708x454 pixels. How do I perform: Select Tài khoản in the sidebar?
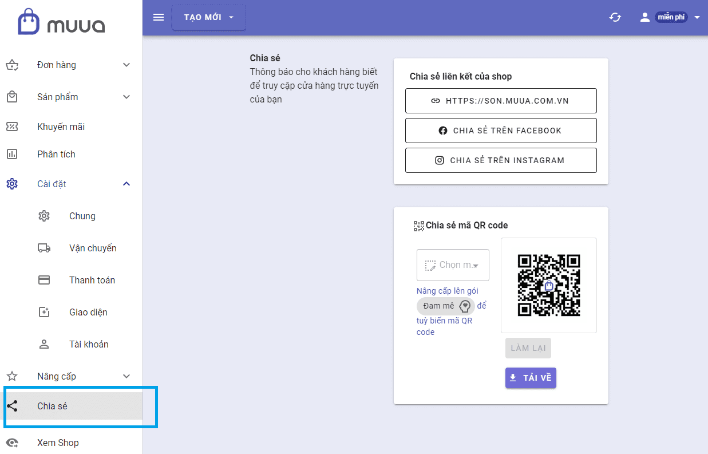click(x=89, y=344)
